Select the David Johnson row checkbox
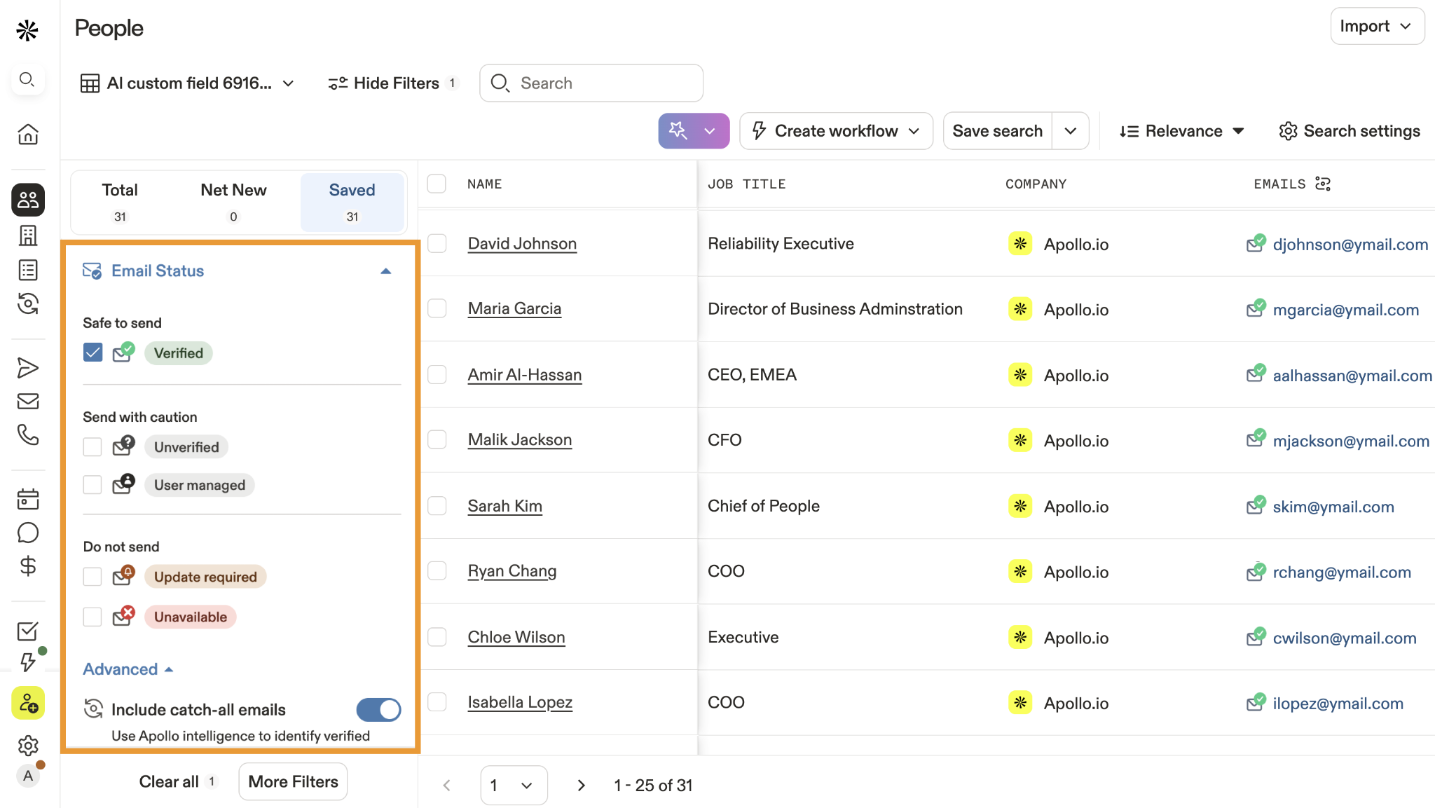This screenshot has height=808, width=1435. (x=437, y=243)
